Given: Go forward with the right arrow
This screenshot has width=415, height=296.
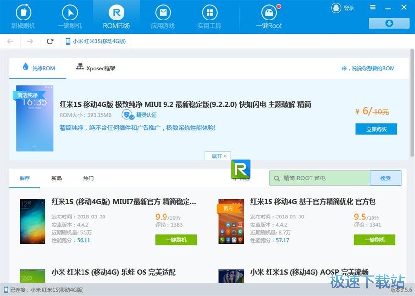Looking at the screenshot, I should [x=30, y=41].
